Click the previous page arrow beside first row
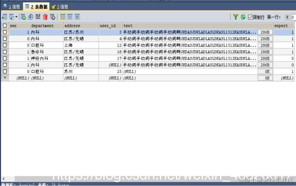Screen dimensions: 296x186 [287, 17]
